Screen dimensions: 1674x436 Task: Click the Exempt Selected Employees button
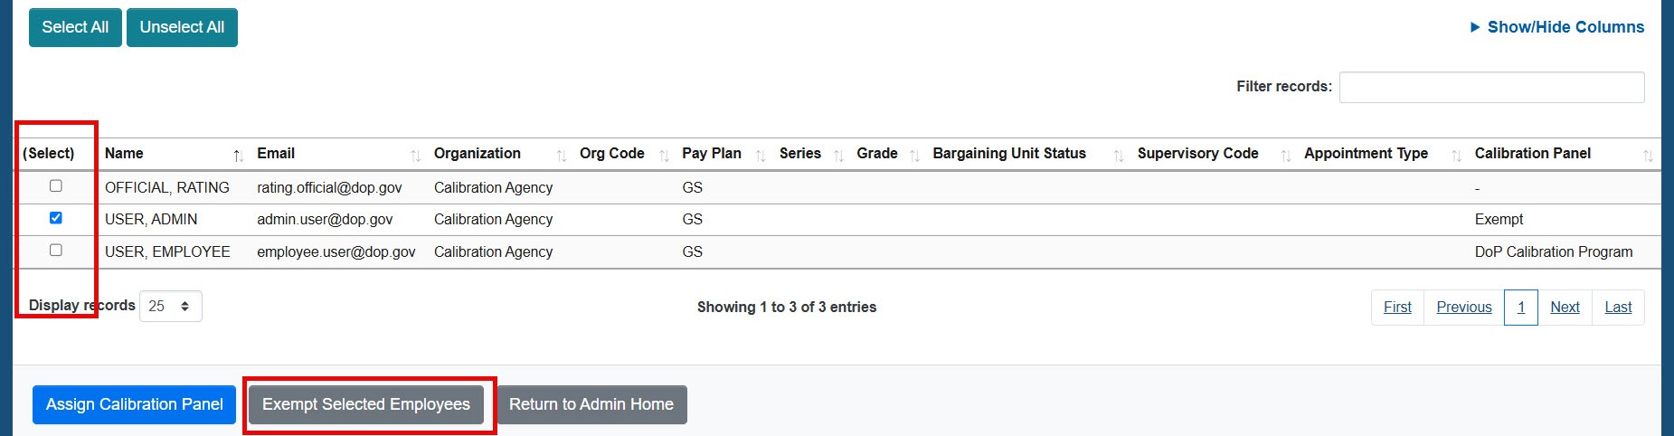366,404
